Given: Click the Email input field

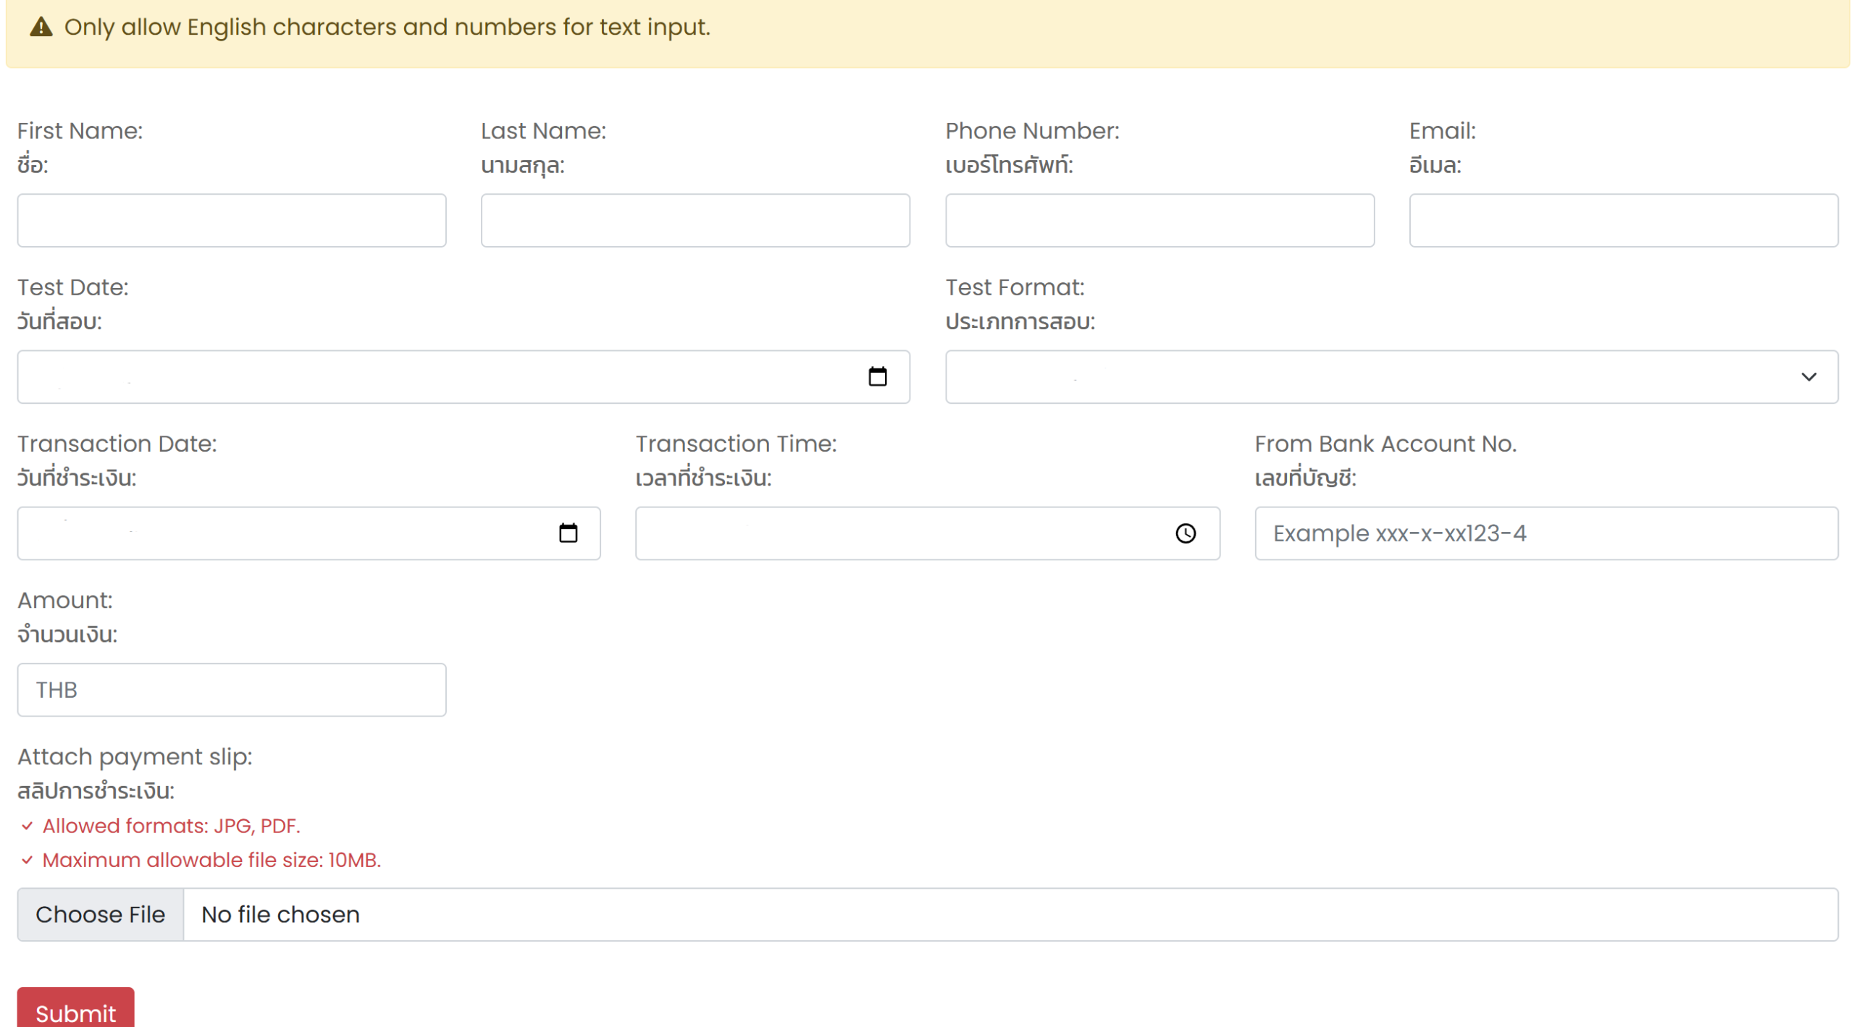Looking at the screenshot, I should tap(1622, 220).
